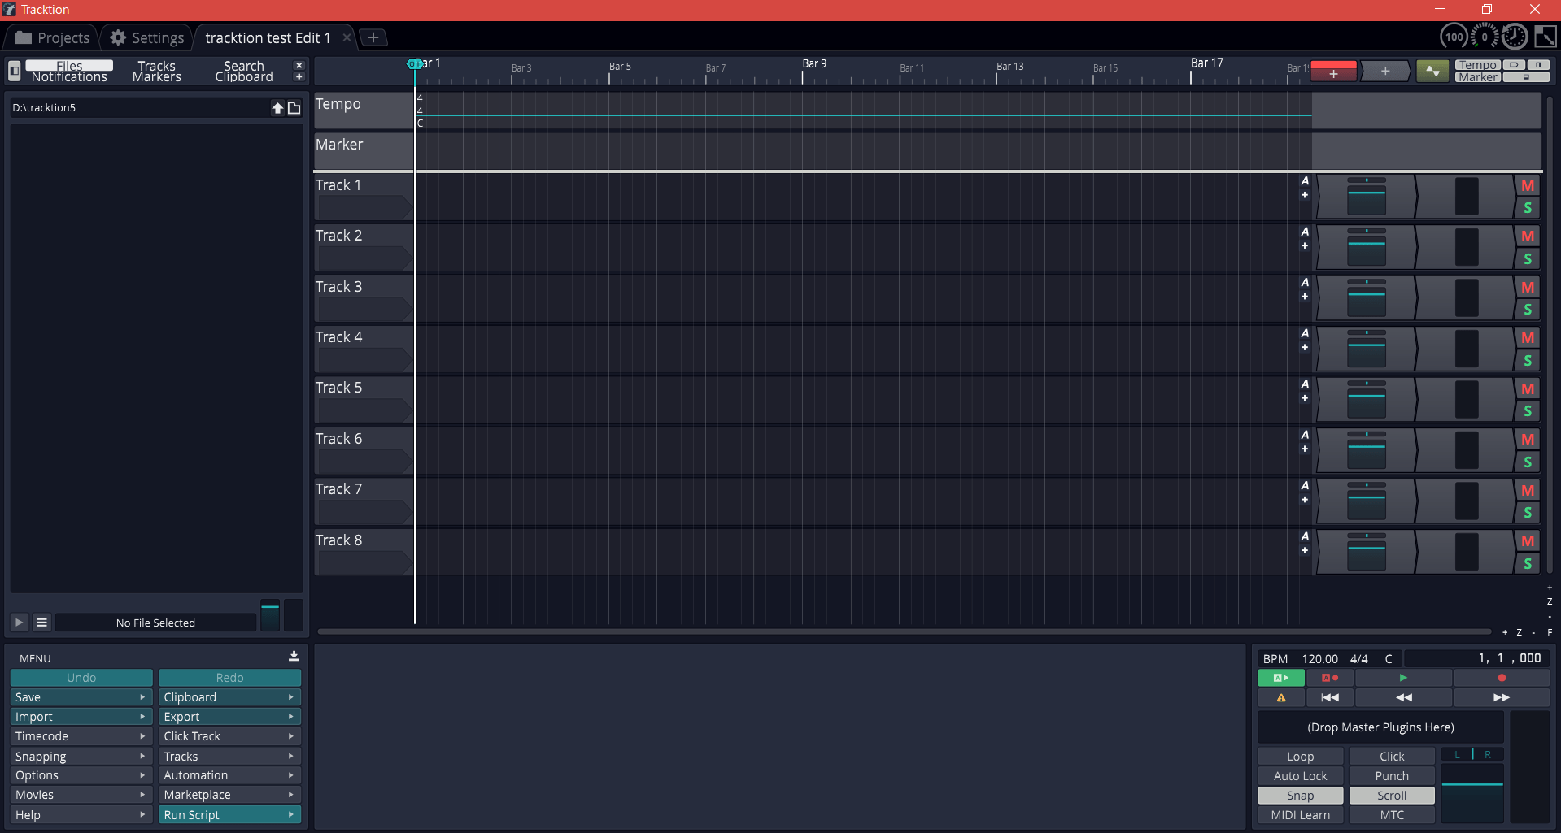Disable Snap toggle
The height and width of the screenshot is (833, 1561).
coord(1300,796)
